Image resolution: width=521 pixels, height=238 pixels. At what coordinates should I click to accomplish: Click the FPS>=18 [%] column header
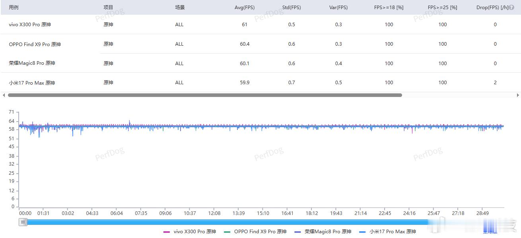coord(389,7)
